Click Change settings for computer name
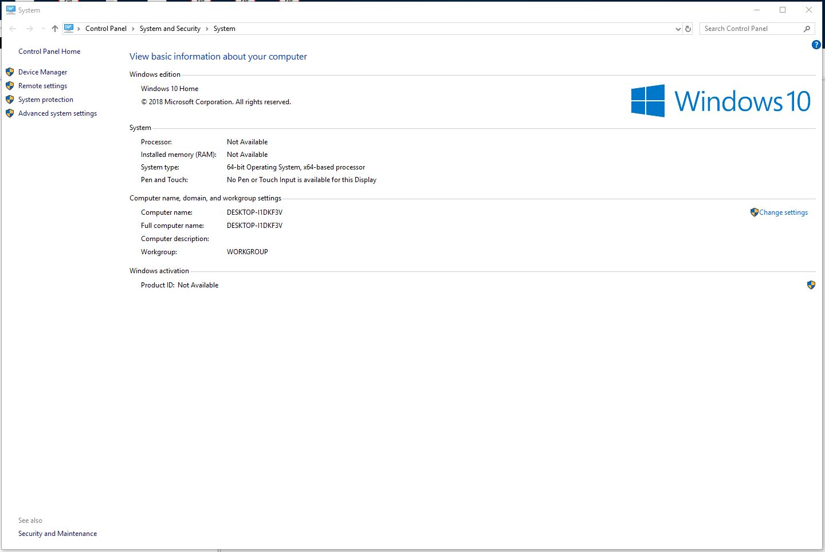 pos(784,212)
